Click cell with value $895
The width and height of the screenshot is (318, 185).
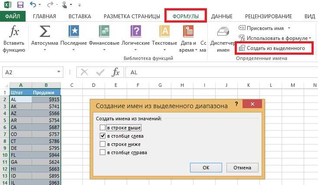pyautogui.click(x=46, y=176)
